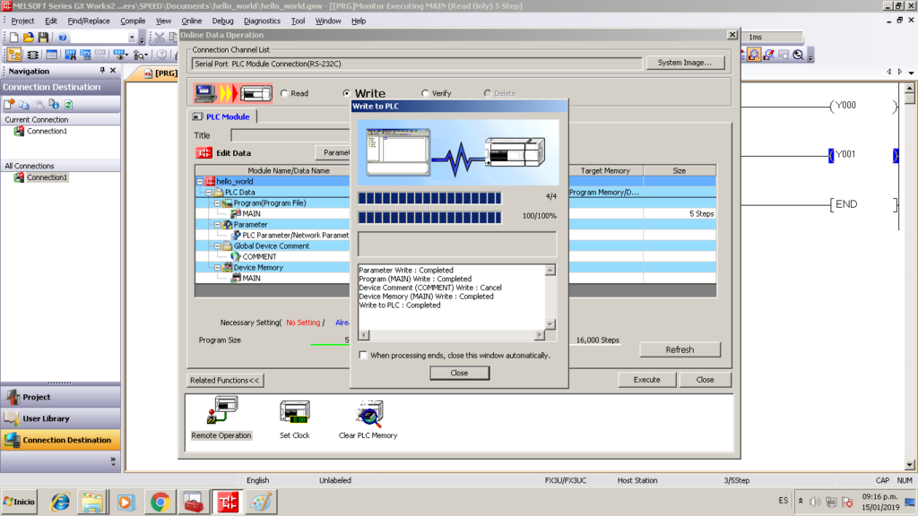Click the blue Help question mark icon
918x516 pixels.
pyautogui.click(x=63, y=38)
